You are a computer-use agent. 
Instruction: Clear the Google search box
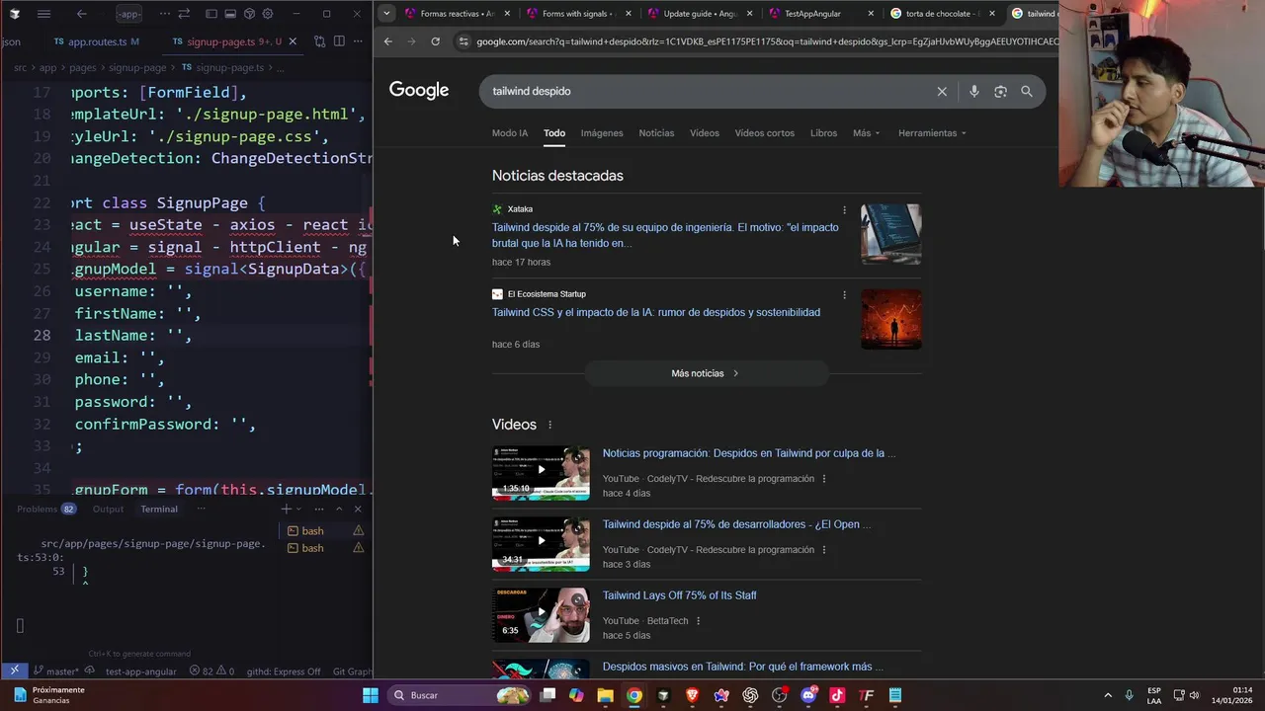pyautogui.click(x=942, y=91)
